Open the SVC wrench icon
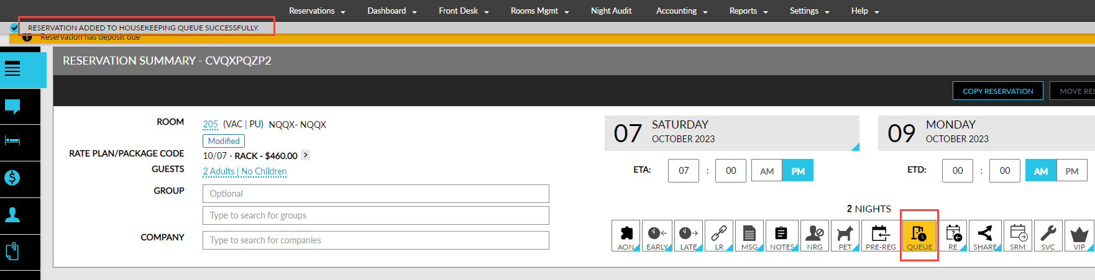Viewport: 1095px width, 280px height. 1048,235
